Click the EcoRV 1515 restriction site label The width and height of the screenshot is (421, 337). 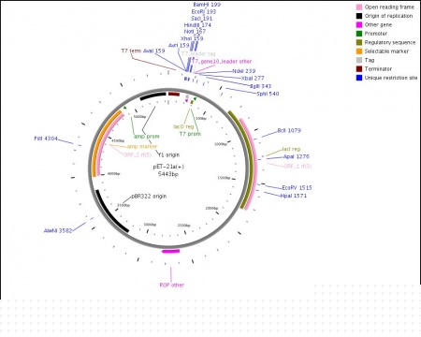click(297, 188)
